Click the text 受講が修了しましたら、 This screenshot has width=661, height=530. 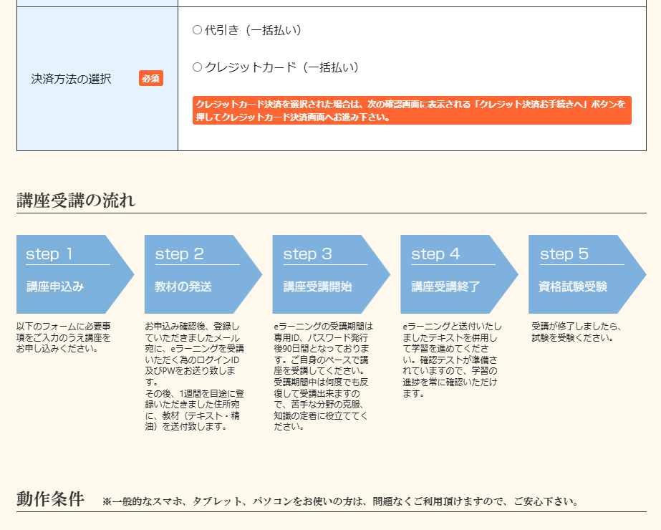[576, 327]
